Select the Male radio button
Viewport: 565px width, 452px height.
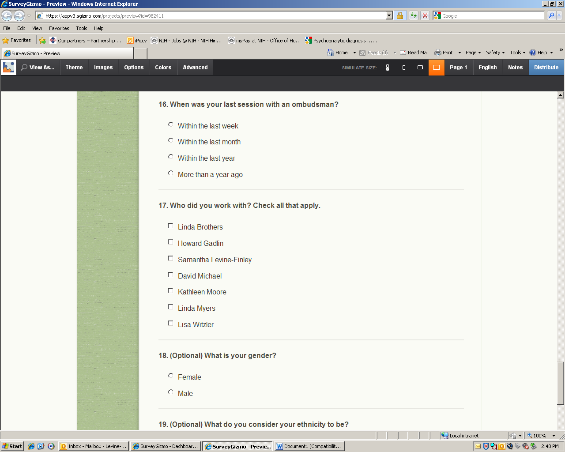pos(170,392)
